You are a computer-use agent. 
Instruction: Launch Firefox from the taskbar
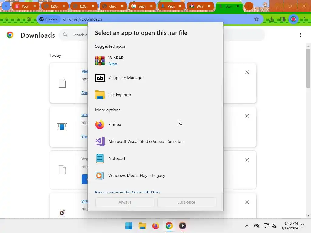[156, 226]
